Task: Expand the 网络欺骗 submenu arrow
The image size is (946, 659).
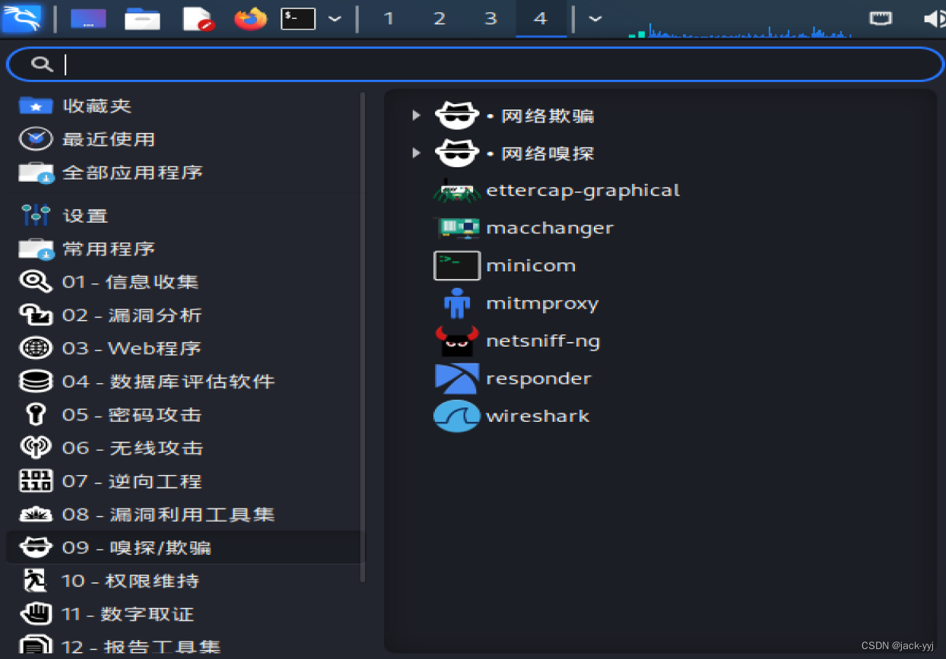Action: tap(416, 116)
